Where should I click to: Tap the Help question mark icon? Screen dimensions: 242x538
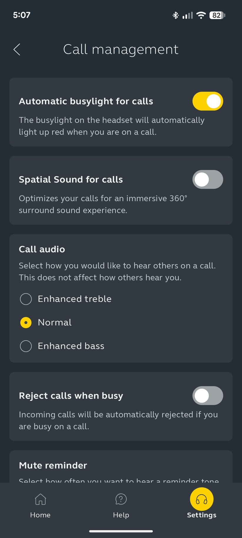click(121, 499)
